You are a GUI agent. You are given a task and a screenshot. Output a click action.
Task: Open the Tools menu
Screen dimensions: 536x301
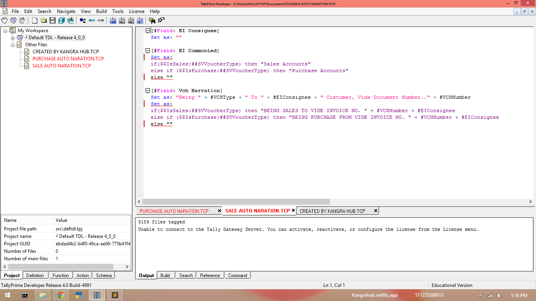pyautogui.click(x=118, y=11)
